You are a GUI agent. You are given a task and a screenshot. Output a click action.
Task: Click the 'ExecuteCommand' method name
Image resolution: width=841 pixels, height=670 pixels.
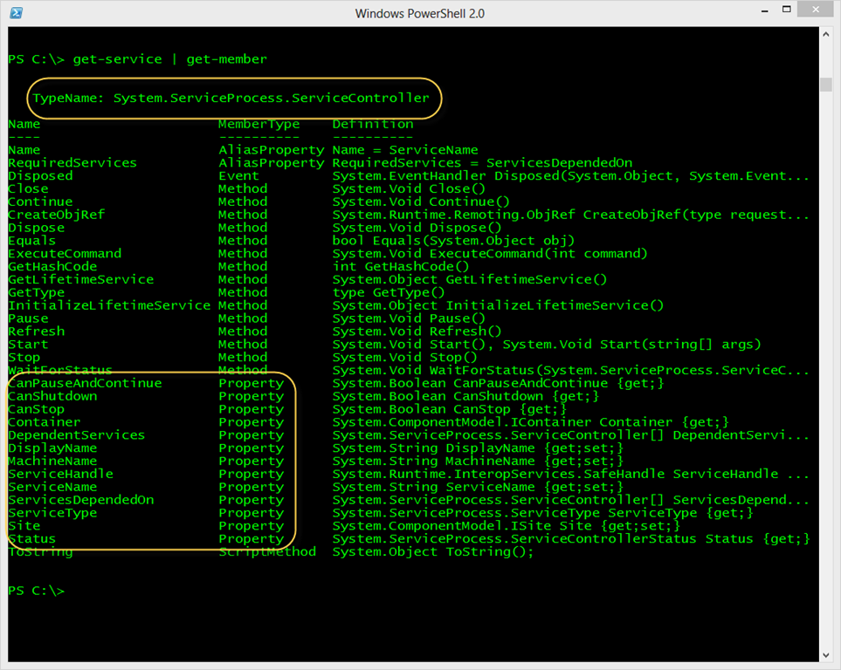65,254
